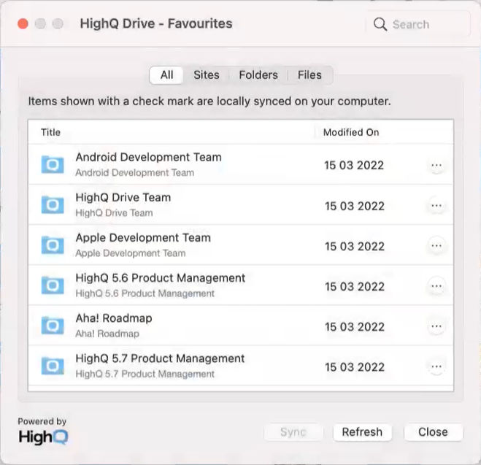Click the grey HighQ Drive Team subtitle

pyautogui.click(x=114, y=213)
